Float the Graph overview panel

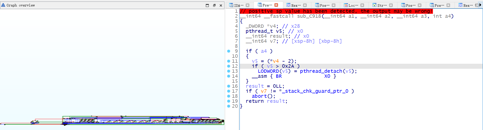click(214, 5)
